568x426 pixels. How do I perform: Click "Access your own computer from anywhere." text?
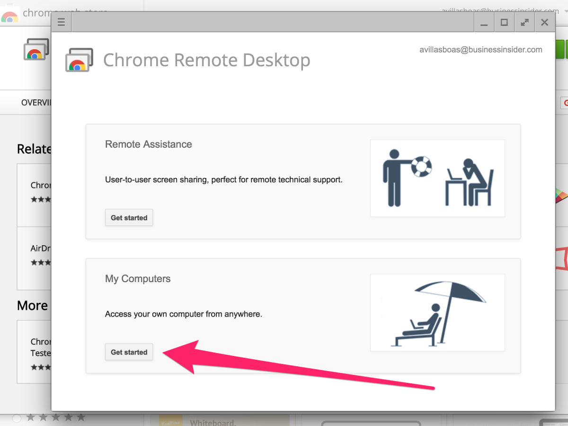[184, 314]
